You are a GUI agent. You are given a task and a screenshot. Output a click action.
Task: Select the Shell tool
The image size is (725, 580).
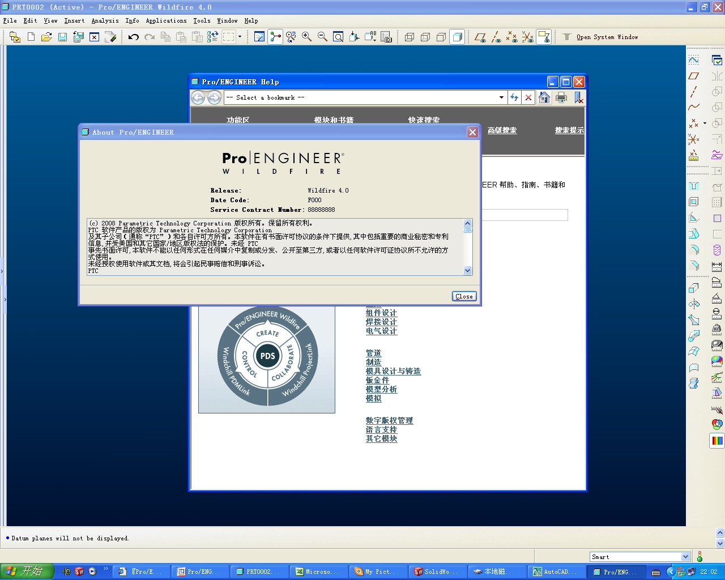[x=694, y=202]
